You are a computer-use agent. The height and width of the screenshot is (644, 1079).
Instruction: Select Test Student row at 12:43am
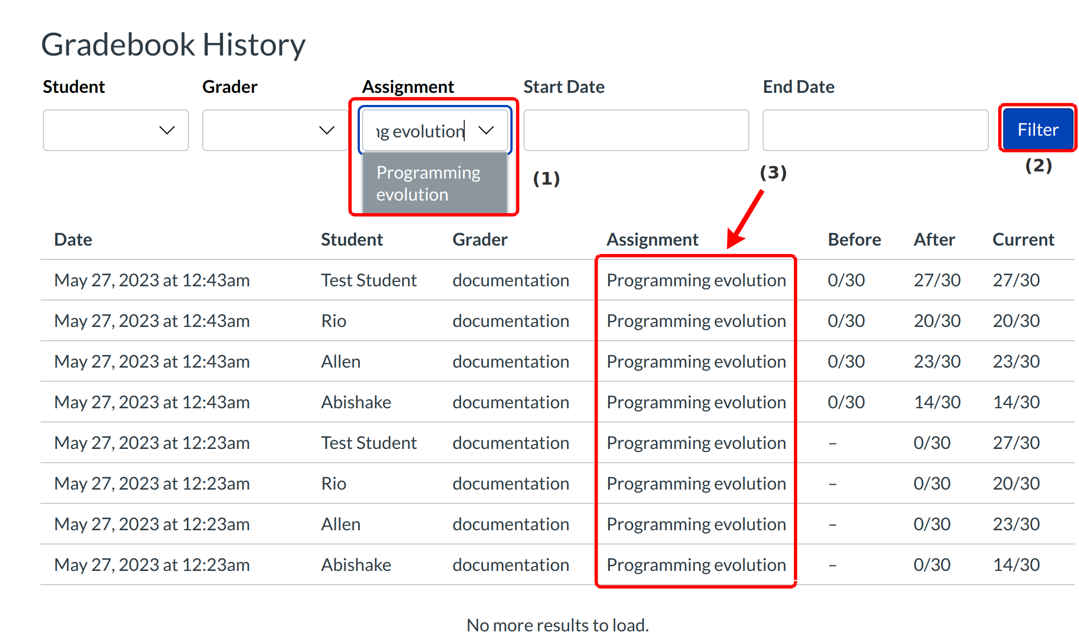(369, 280)
